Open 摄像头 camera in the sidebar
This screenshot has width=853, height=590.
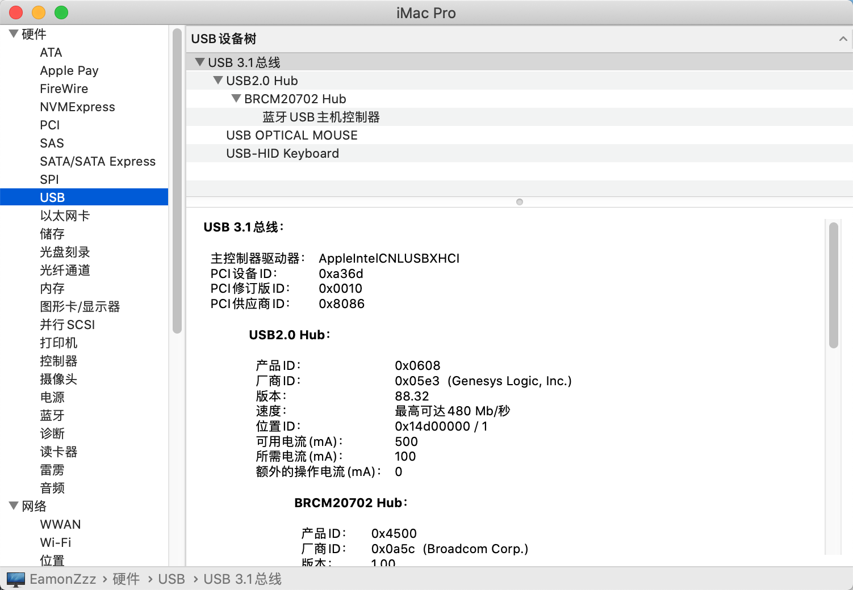click(58, 379)
